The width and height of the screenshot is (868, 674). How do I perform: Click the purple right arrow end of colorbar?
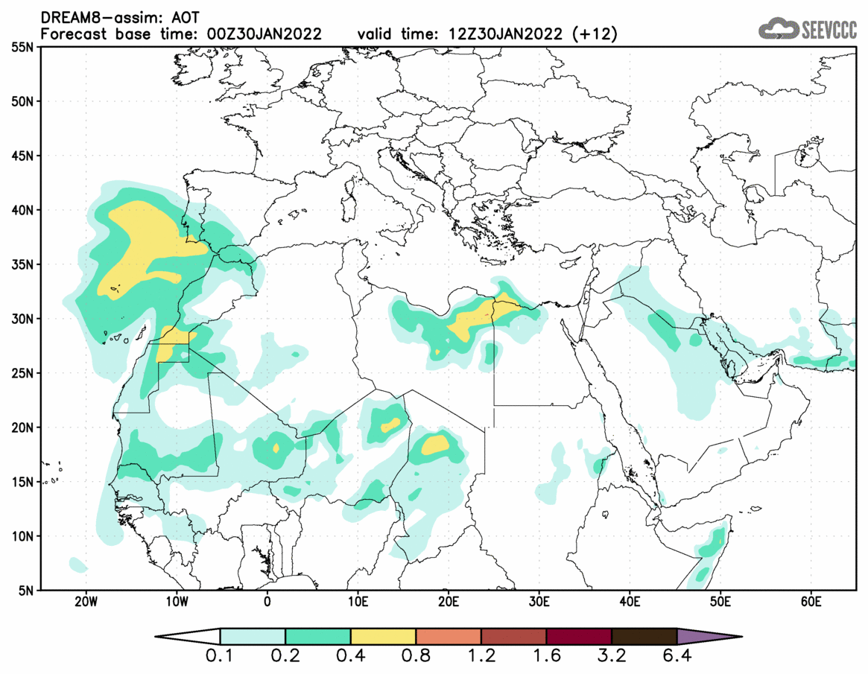point(704,637)
